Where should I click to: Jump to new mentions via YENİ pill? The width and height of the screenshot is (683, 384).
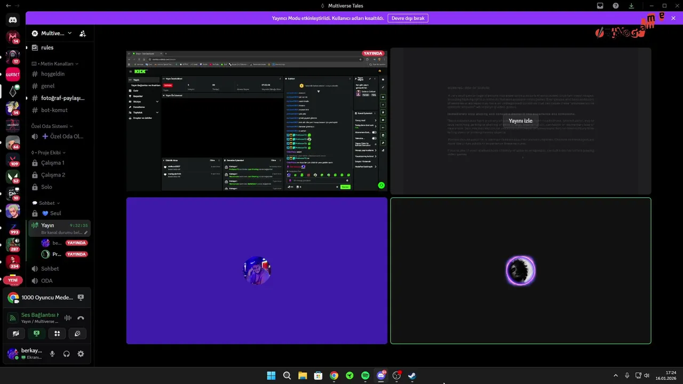[13, 280]
